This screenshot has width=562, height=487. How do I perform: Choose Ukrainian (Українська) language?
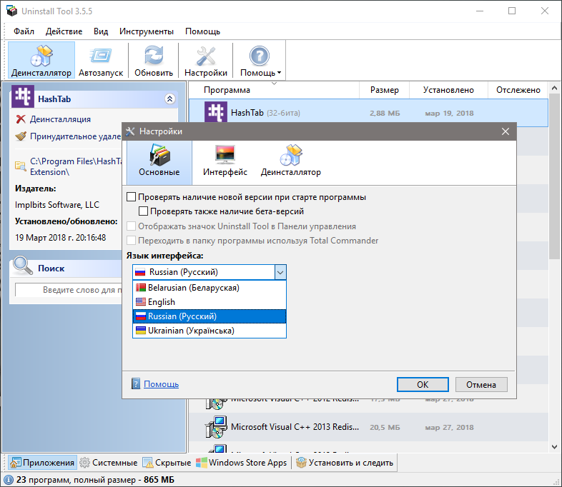(x=209, y=331)
